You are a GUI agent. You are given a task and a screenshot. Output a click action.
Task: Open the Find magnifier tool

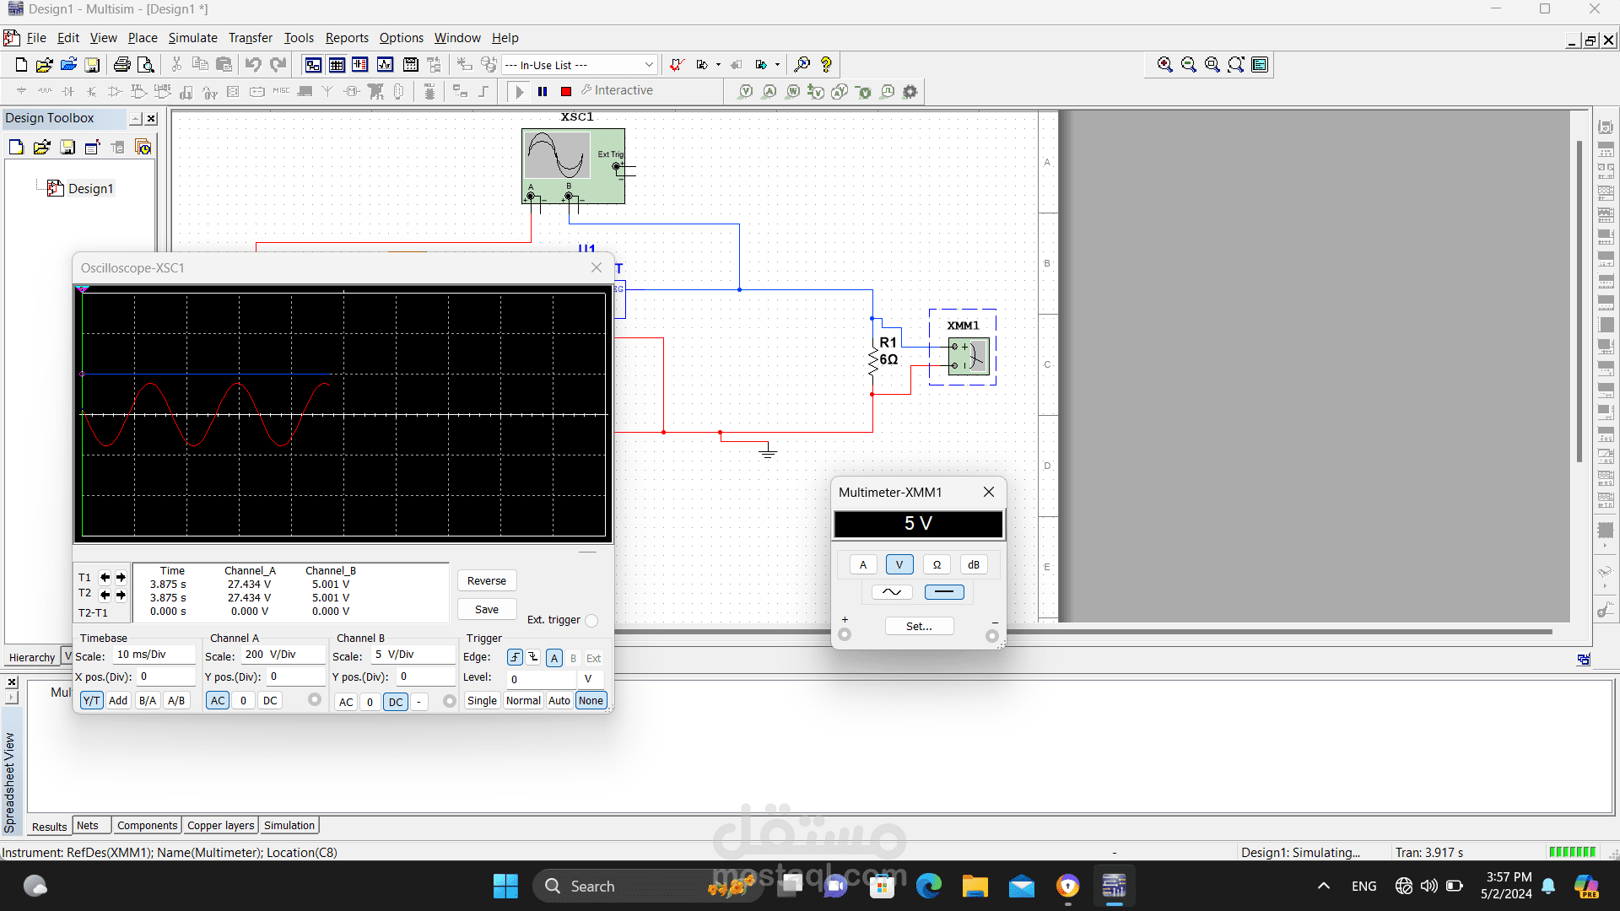(802, 64)
